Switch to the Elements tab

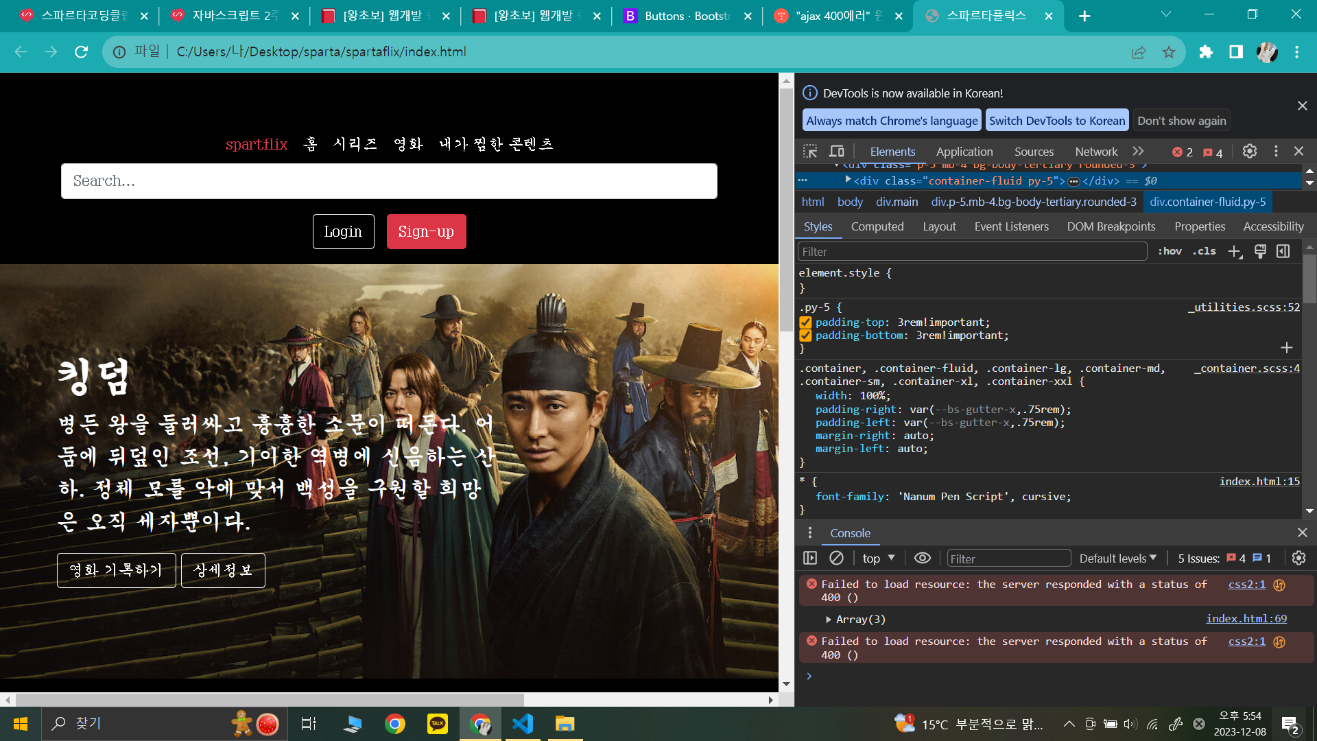pos(892,152)
